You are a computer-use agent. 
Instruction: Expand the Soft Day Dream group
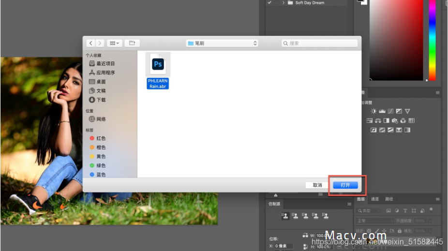click(284, 2)
